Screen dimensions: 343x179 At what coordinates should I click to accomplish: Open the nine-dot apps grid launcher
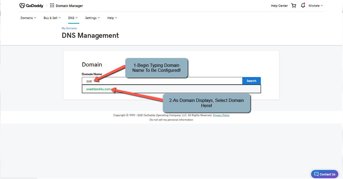pos(52,6)
